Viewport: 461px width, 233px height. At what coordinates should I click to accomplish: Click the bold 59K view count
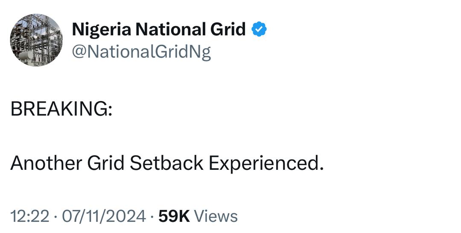pos(174,216)
